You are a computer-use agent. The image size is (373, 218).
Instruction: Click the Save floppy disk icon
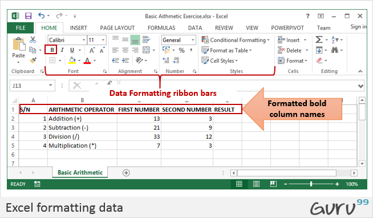tap(29, 16)
